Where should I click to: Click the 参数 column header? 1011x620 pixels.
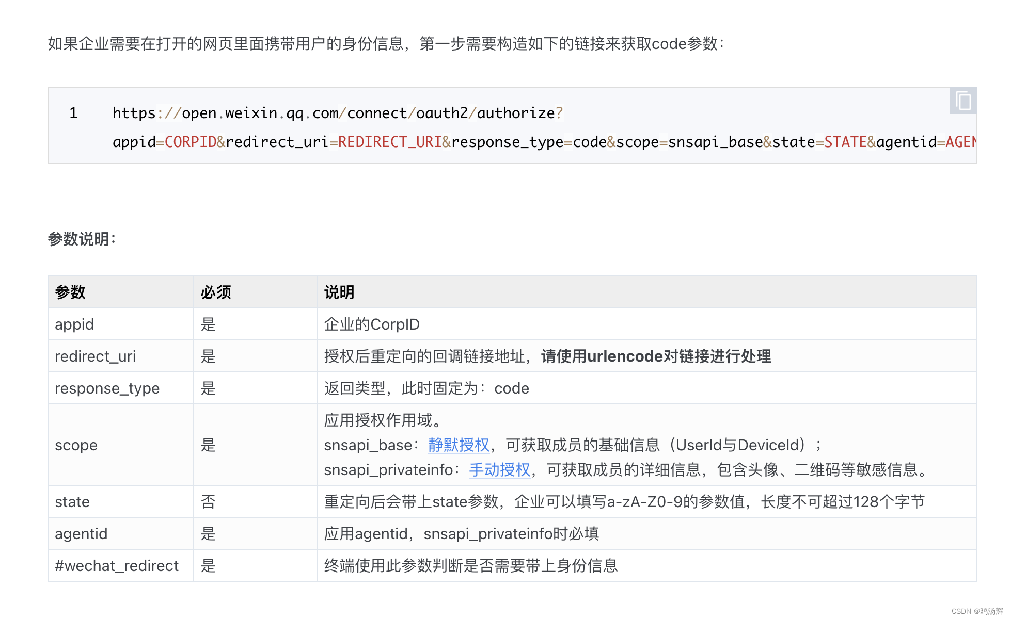click(70, 292)
